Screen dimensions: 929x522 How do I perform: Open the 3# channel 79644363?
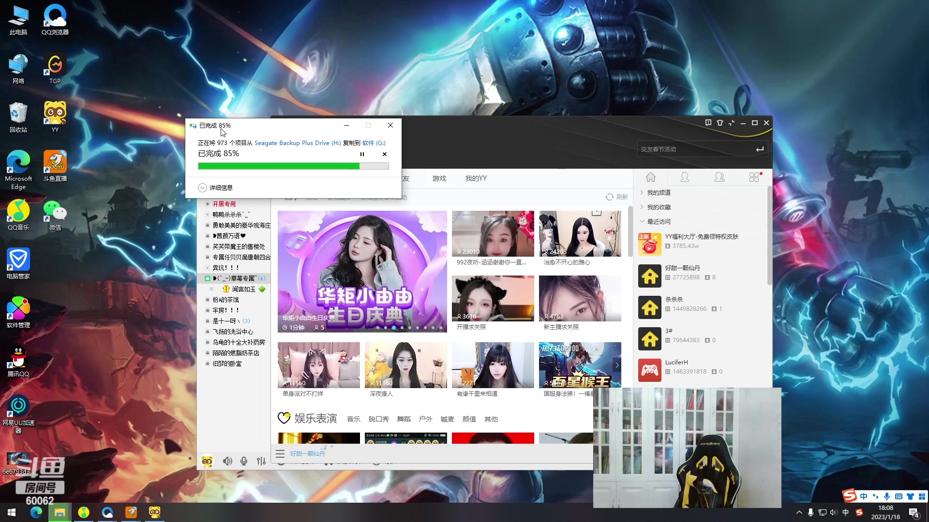[x=702, y=338]
